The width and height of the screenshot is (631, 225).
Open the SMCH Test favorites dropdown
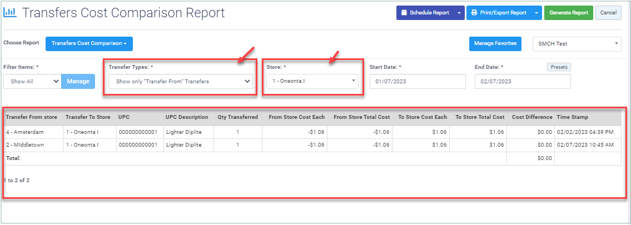[x=577, y=44]
